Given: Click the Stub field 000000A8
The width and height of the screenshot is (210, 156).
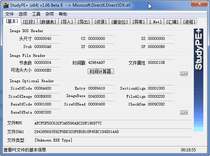Looking at the screenshot, I should 47,47.
